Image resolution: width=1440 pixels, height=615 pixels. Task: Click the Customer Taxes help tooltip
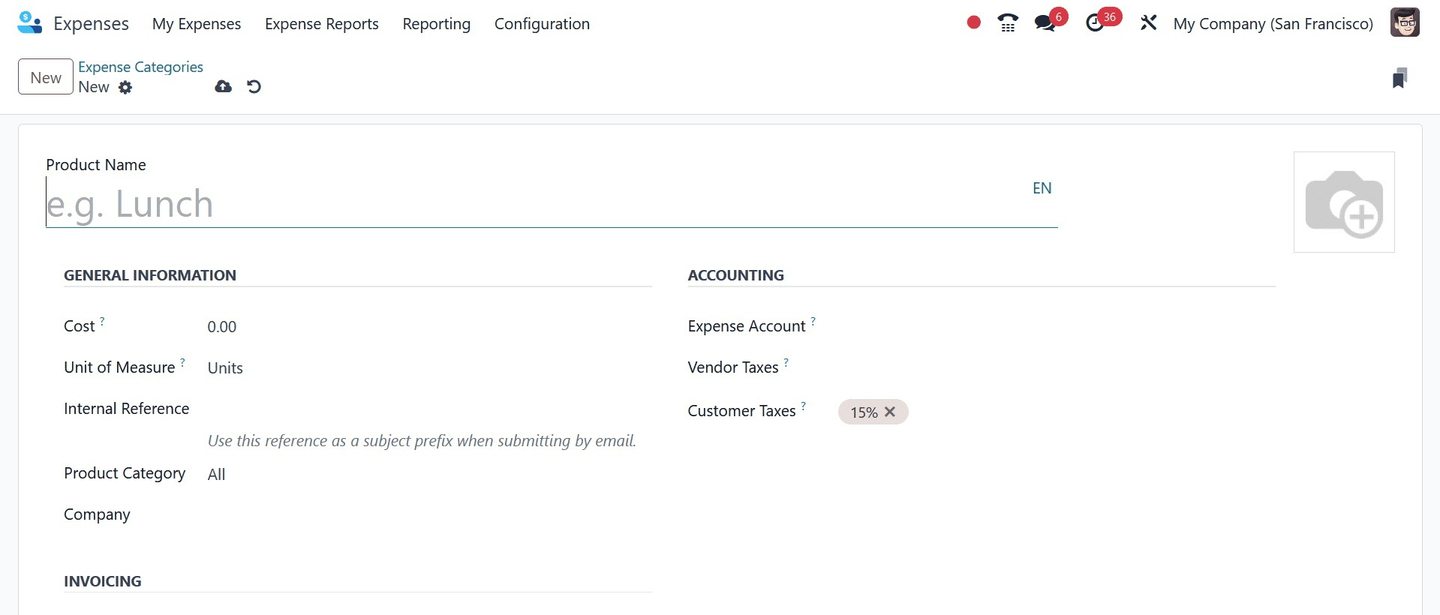803,406
